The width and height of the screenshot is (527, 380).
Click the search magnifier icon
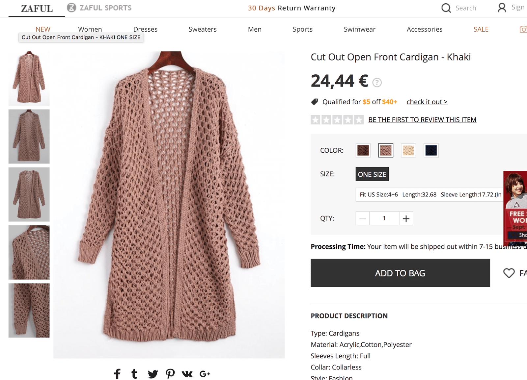point(446,8)
